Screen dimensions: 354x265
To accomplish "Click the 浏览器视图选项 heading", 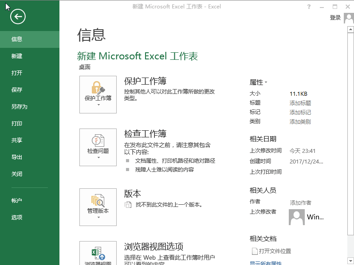I will (x=153, y=246).
